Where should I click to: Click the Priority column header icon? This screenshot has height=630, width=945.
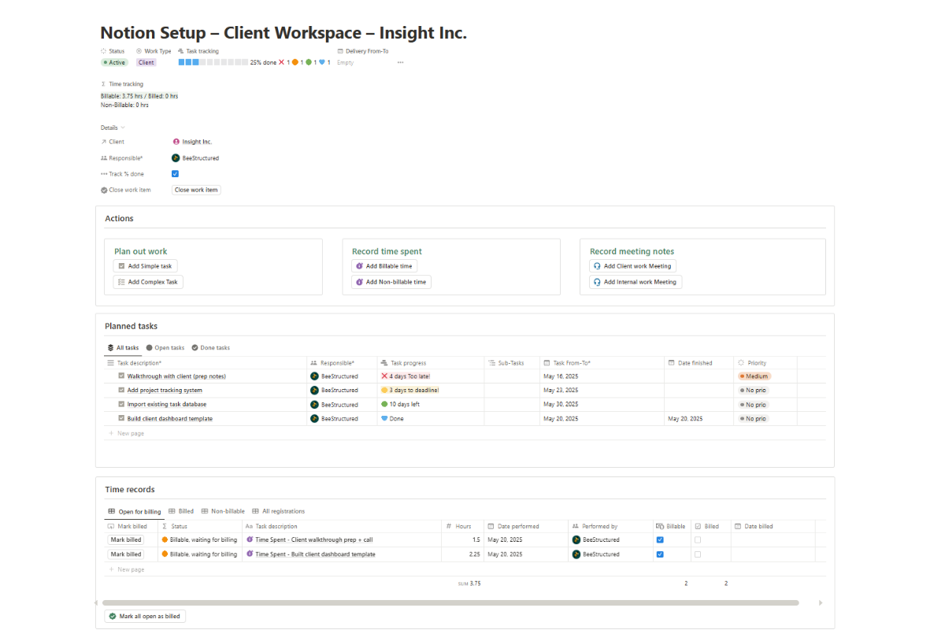point(741,363)
